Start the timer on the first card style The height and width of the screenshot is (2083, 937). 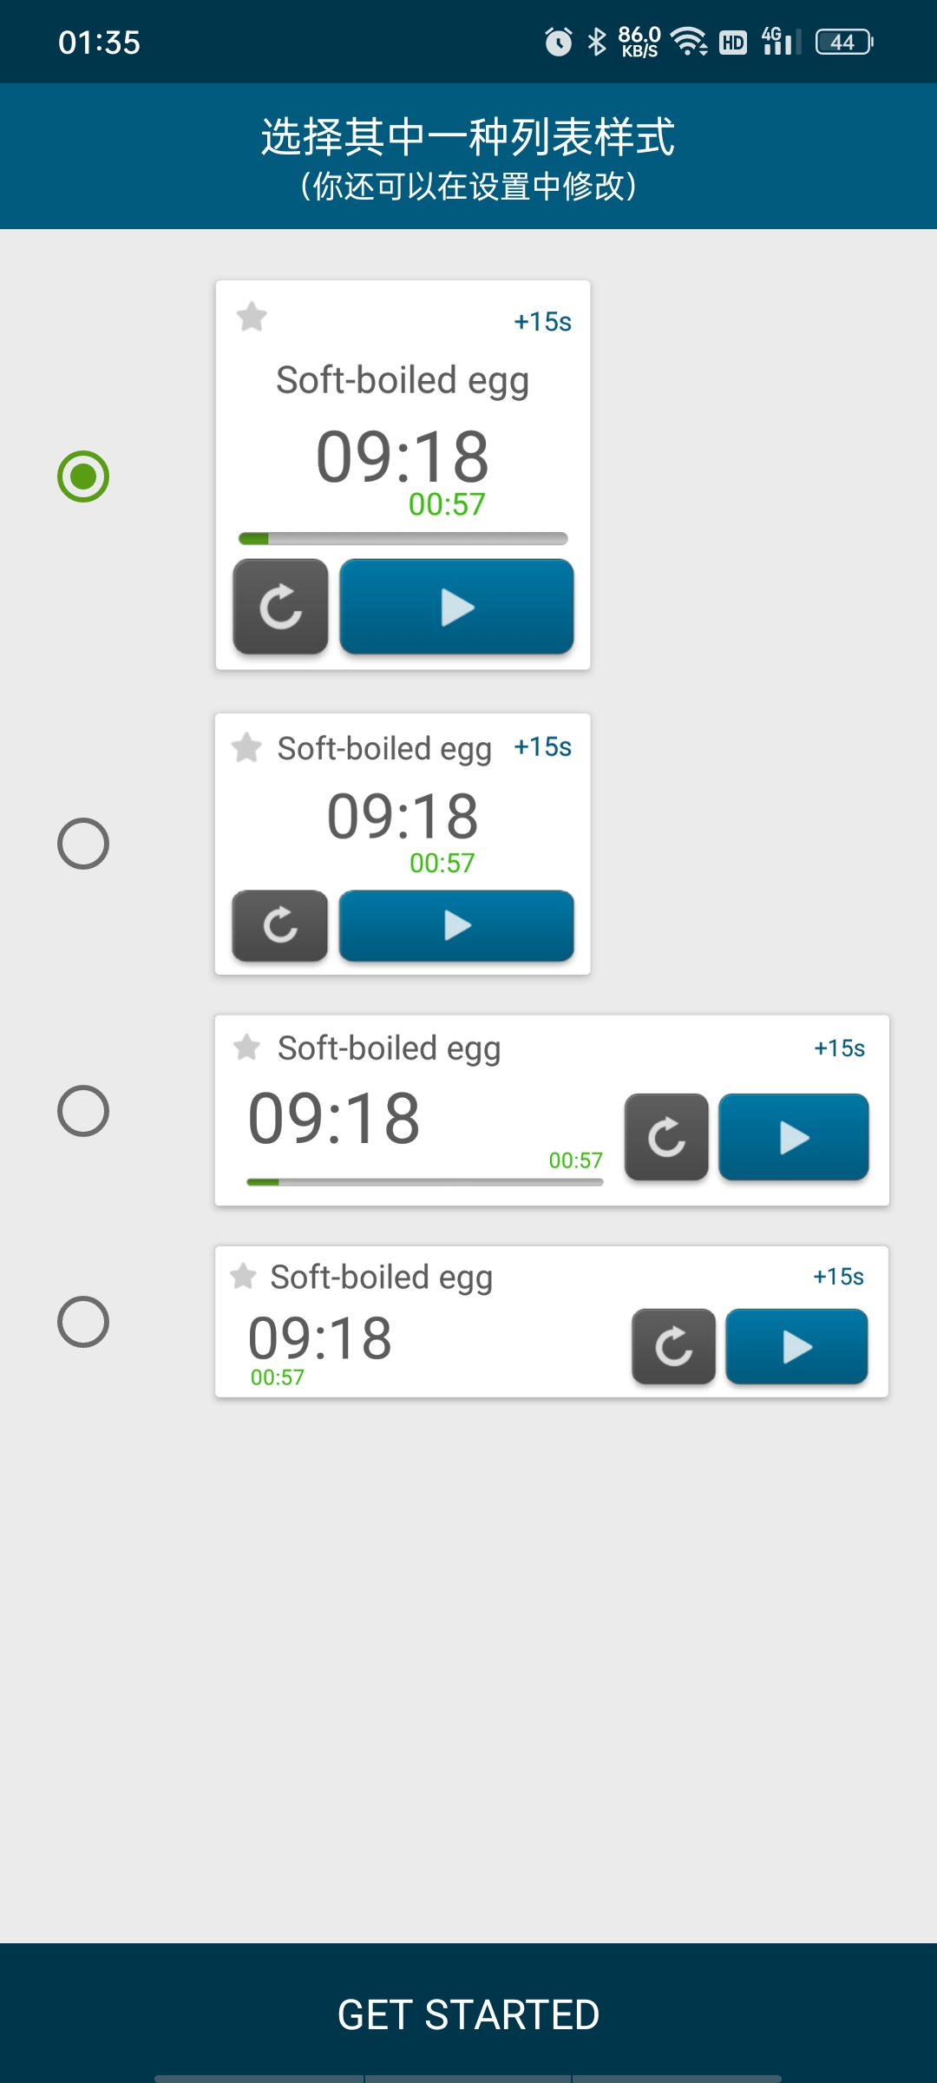[x=456, y=606]
